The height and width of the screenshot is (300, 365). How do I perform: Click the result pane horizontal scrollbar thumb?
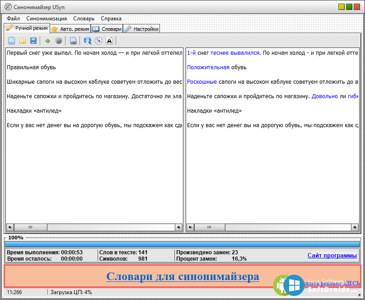pyautogui.click(x=210, y=227)
